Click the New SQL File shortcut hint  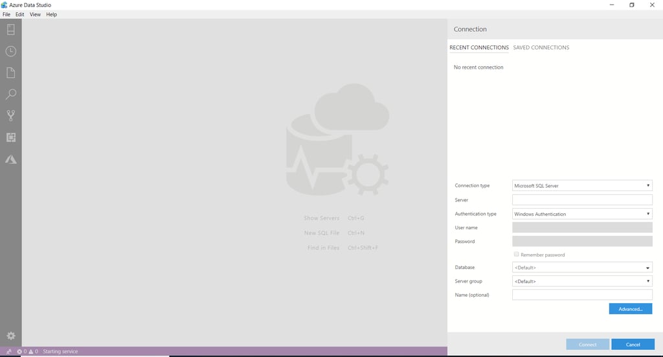tap(334, 233)
